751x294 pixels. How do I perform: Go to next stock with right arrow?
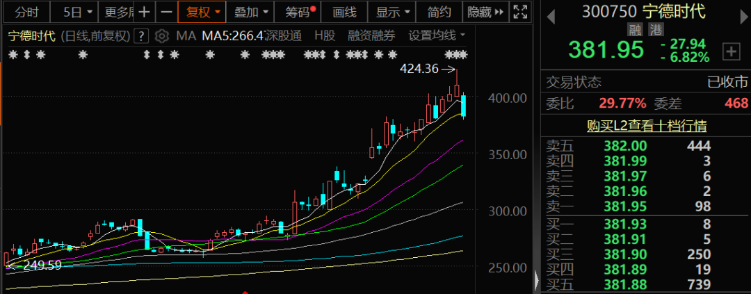742,12
